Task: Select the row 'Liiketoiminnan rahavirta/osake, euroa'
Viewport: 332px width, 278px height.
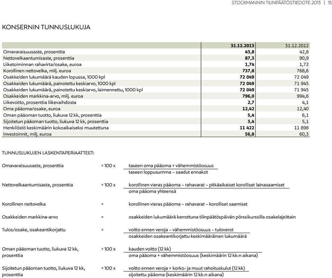Action: (x=156, y=64)
